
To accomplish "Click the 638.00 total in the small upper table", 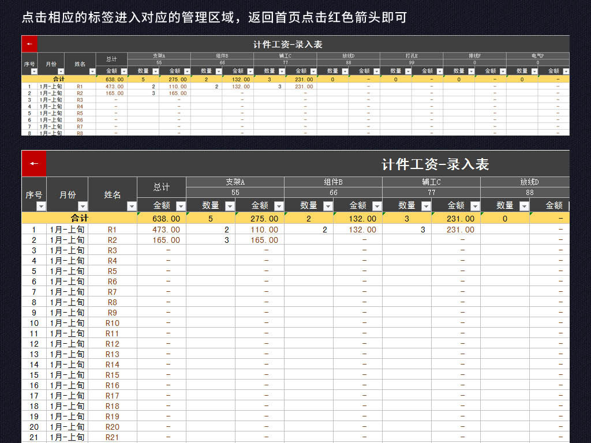I will point(115,80).
